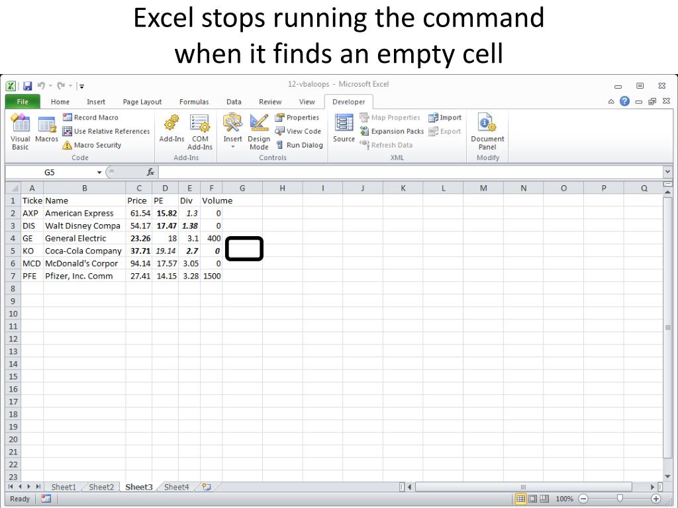Click the 100% zoom level
678x508 pixels.
(x=564, y=499)
